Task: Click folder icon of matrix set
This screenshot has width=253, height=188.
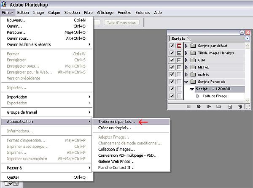Action: coord(193,74)
